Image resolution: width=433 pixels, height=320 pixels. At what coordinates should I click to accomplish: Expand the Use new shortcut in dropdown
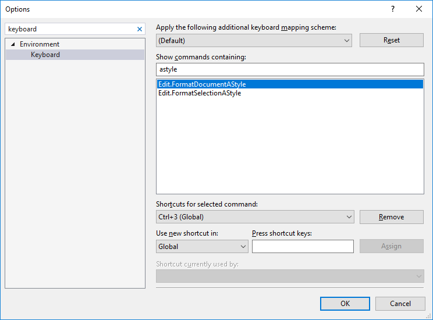pos(202,247)
